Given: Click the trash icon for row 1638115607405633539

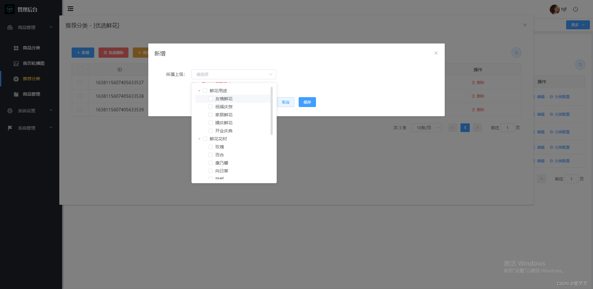Looking at the screenshot, I should pyautogui.click(x=473, y=110).
